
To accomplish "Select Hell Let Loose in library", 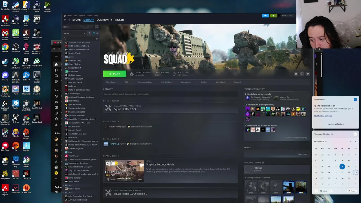I will pyautogui.click(x=74, y=75).
